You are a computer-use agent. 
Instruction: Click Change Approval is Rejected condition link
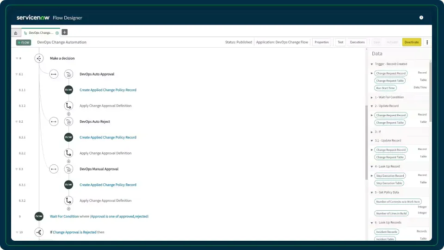(x=74, y=232)
